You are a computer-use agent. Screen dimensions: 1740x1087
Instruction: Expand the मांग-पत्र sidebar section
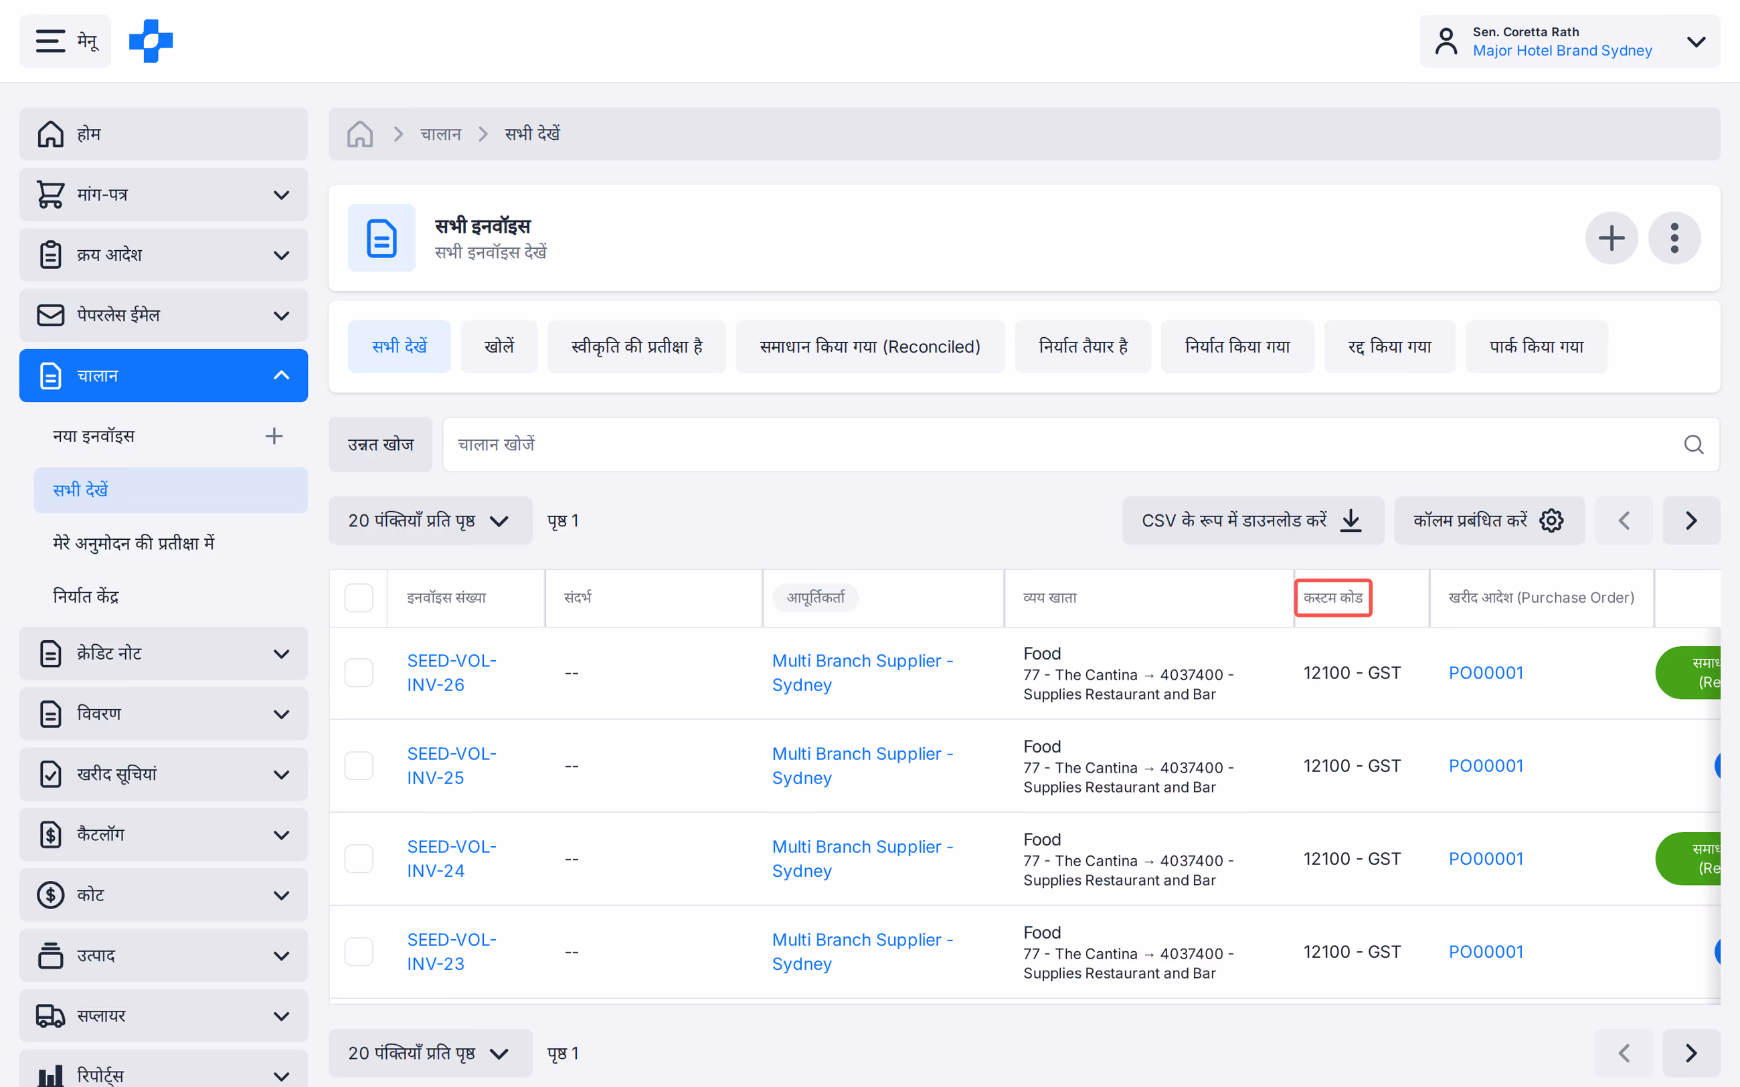pyautogui.click(x=164, y=194)
